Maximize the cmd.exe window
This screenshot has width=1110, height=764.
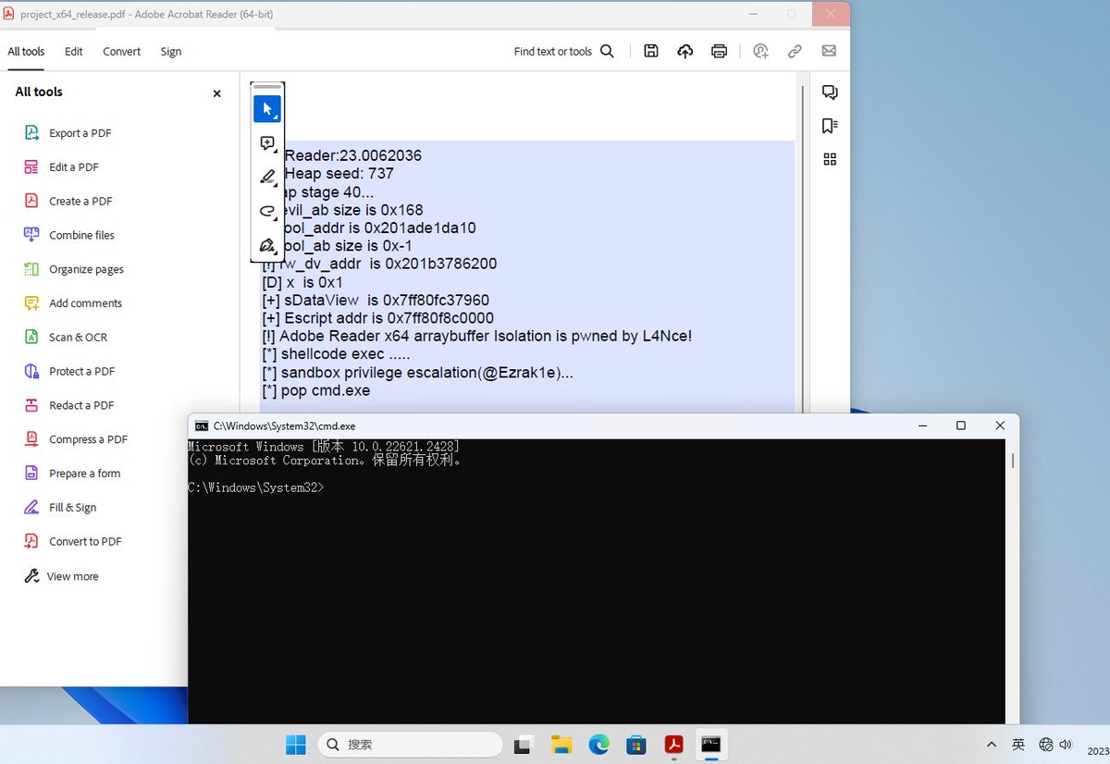pos(961,425)
